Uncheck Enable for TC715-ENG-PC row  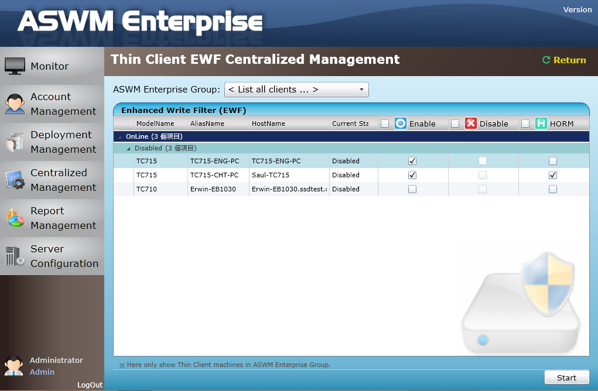click(412, 161)
